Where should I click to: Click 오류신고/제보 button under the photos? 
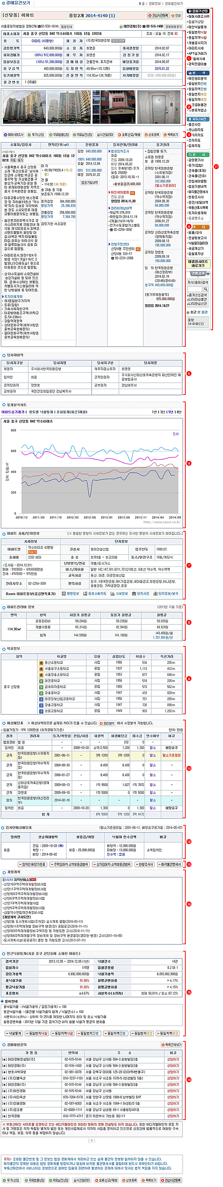[130, 135]
